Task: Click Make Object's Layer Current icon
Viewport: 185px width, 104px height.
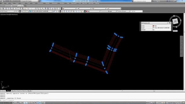Action: coord(54,11)
